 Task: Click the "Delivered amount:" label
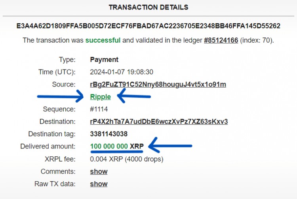click(48, 146)
